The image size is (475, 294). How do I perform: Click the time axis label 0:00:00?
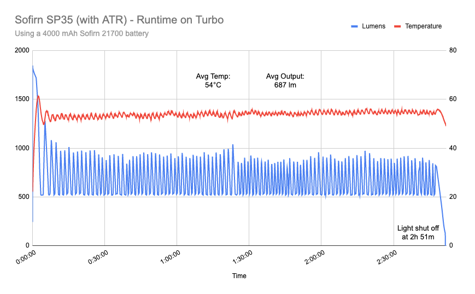tap(26, 257)
